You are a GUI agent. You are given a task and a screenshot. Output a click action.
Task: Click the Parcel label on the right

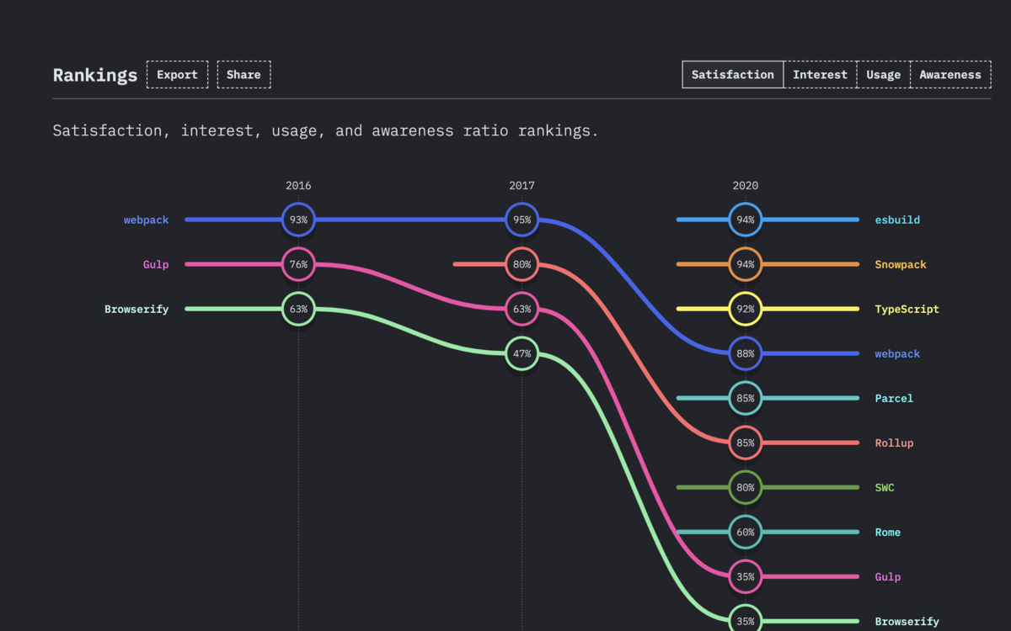894,398
